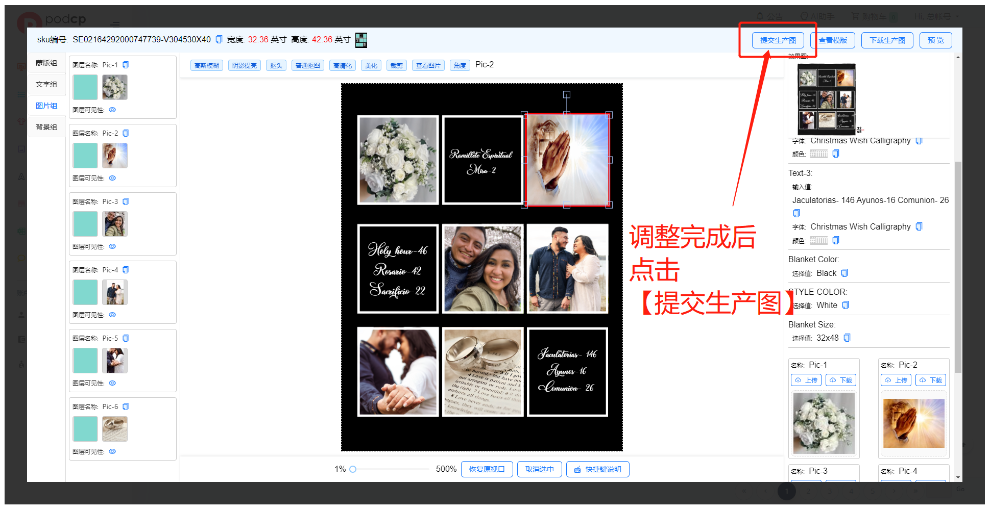990x509 pixels.
Task: Click the 查看模板 button
Action: click(x=833, y=40)
